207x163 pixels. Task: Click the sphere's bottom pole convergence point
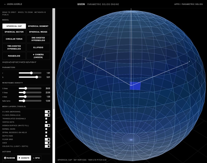click(x=131, y=140)
